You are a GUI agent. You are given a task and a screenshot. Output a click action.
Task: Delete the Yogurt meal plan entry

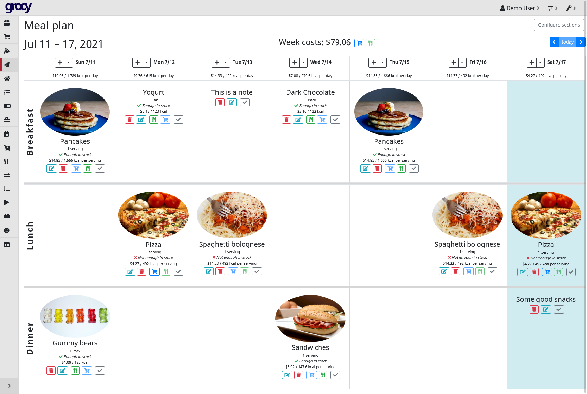(129, 120)
